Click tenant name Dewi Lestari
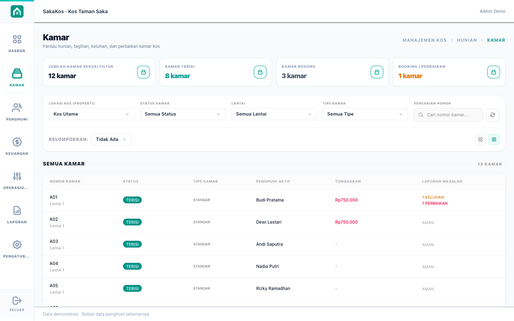 click(269, 222)
